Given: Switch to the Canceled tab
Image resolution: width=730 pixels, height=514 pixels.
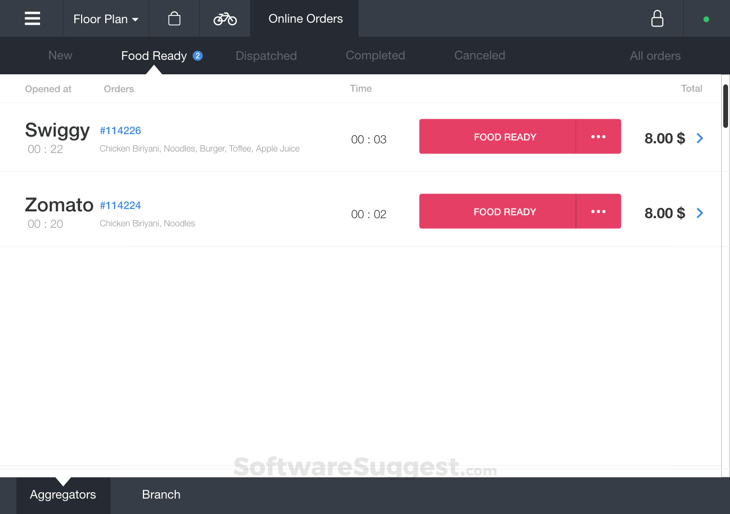Looking at the screenshot, I should (x=479, y=56).
